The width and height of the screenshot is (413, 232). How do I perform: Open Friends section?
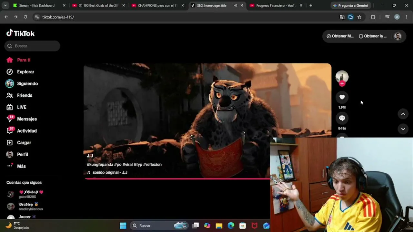(x=19, y=95)
